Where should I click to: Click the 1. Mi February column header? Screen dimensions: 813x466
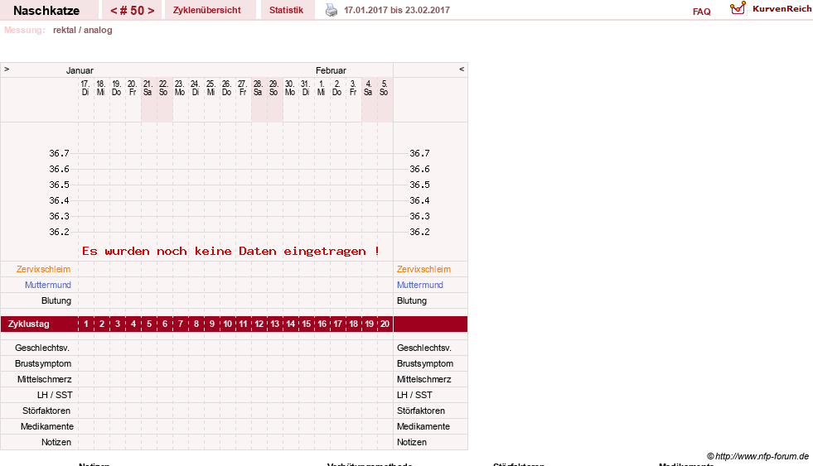322,88
